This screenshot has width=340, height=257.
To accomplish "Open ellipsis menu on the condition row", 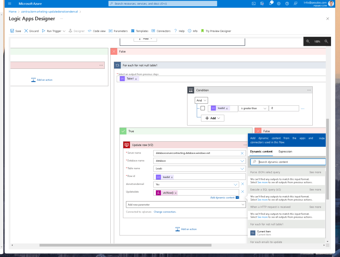I will coord(303,108).
